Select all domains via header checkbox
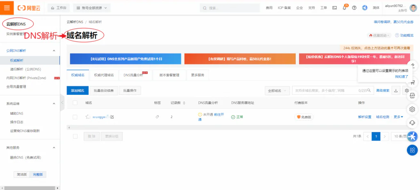The height and width of the screenshot is (190, 420). [x=75, y=103]
